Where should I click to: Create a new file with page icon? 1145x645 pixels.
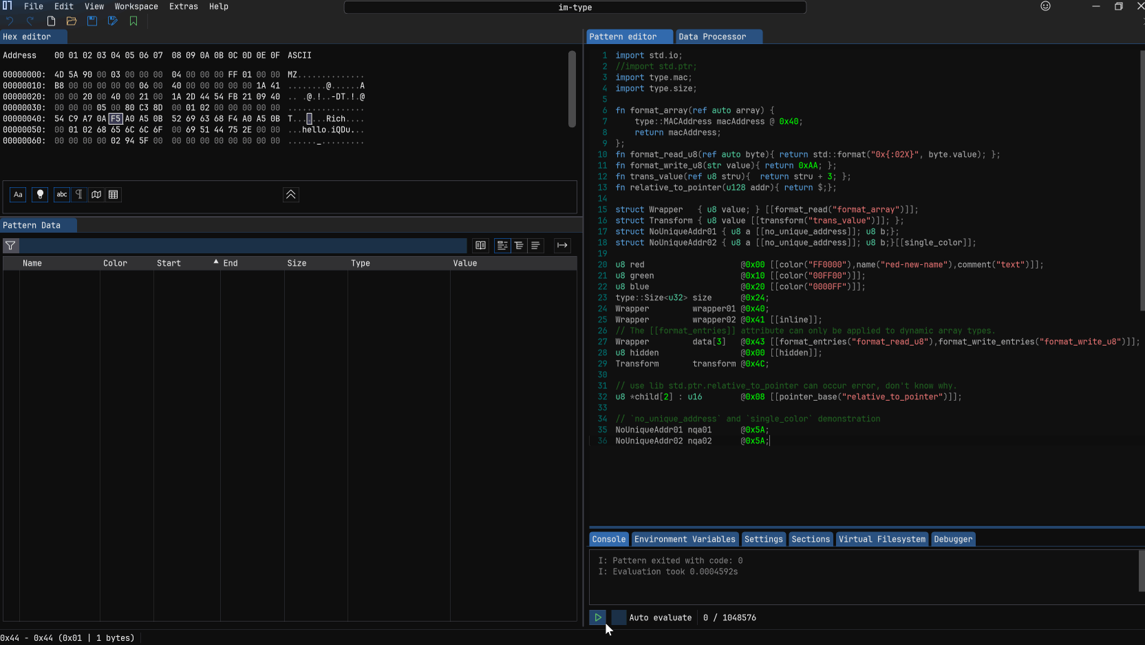pos(51,21)
